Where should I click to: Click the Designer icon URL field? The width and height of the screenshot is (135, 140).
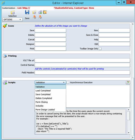50,44
